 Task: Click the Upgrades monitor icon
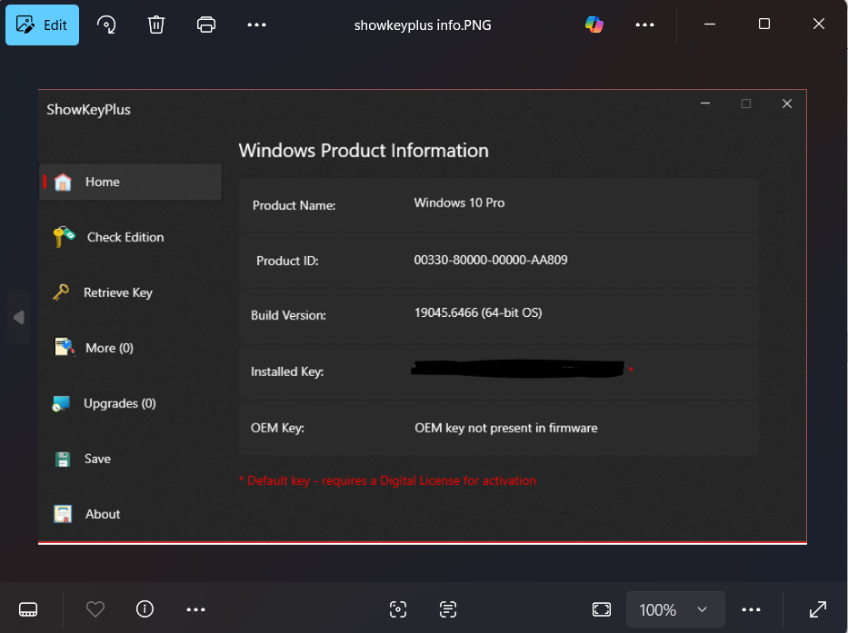point(61,404)
